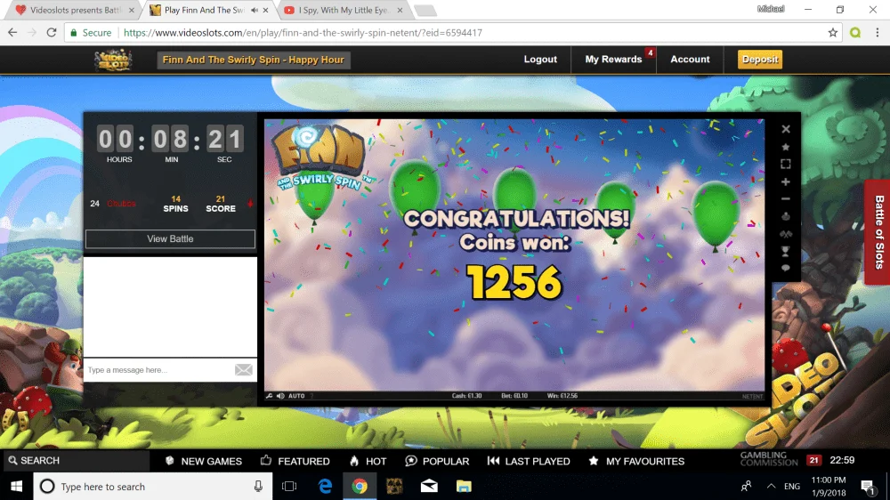Add game to favourites with the star icon
Image resolution: width=890 pixels, height=500 pixels.
pos(786,147)
